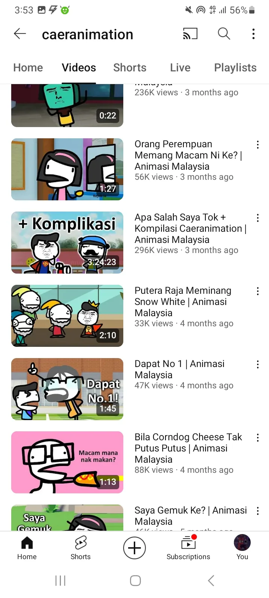
Task: Tap the create plus button
Action: point(134,548)
